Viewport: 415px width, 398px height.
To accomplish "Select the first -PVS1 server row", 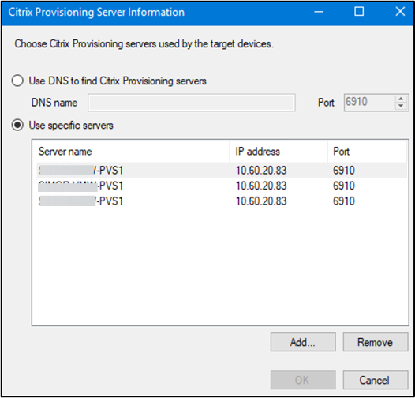I will point(222,170).
